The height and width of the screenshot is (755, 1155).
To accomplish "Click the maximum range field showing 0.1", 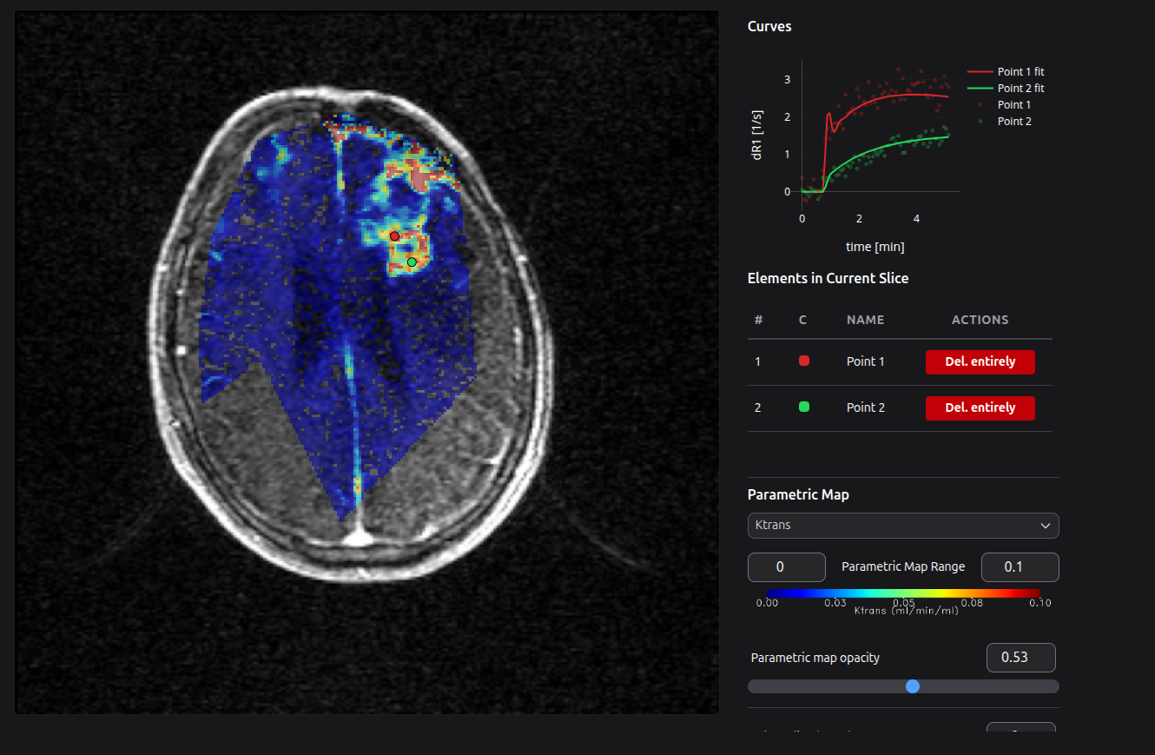I will tap(1020, 567).
